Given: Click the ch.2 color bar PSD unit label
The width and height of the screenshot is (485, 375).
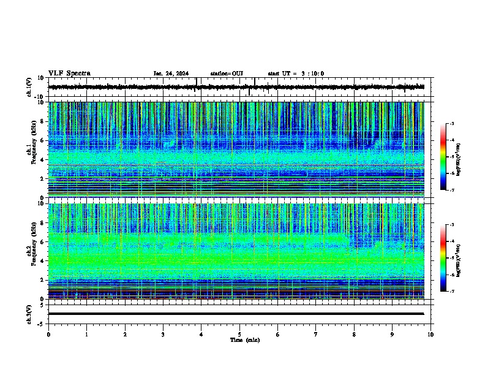Looking at the screenshot, I should pos(458,261).
